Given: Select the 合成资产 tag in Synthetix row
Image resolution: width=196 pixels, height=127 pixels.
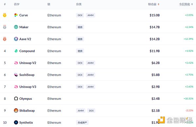Looking at the screenshot, I should 82,122.
